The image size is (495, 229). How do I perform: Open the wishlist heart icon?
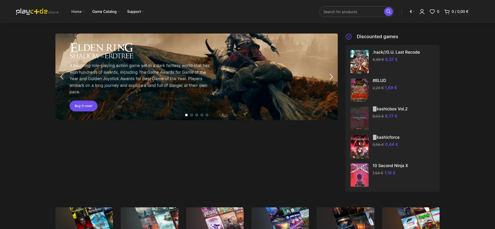432,12
